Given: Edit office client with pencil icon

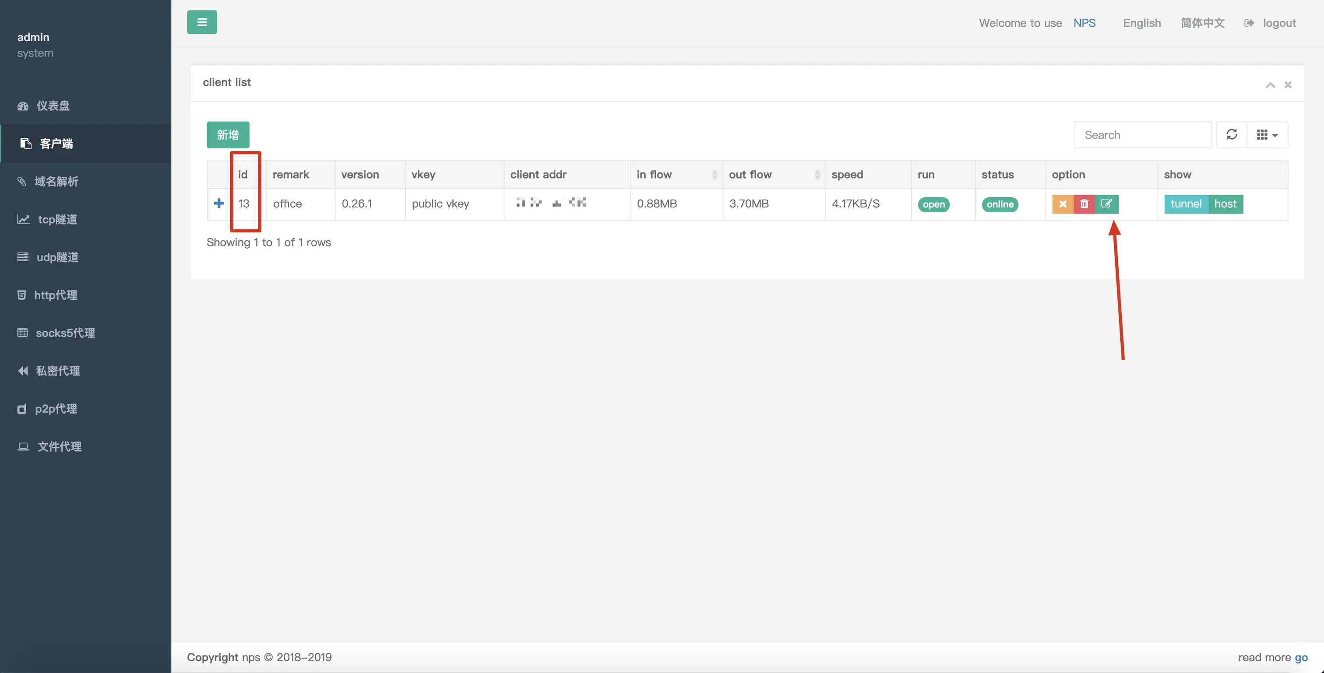Looking at the screenshot, I should 1106,204.
